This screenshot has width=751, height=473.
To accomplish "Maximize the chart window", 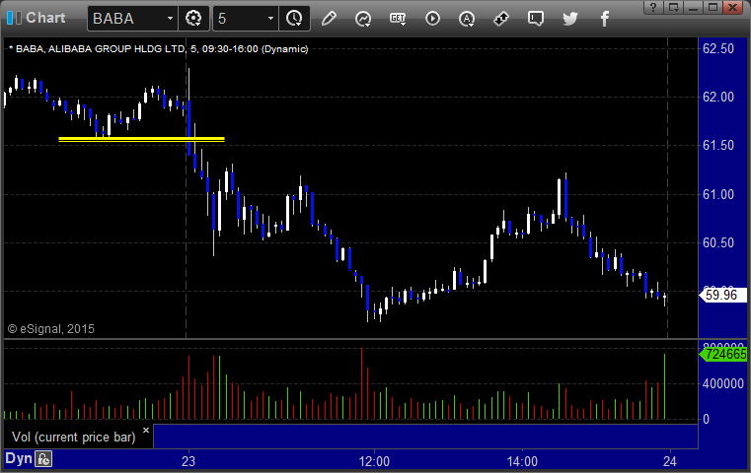I will tap(713, 7).
